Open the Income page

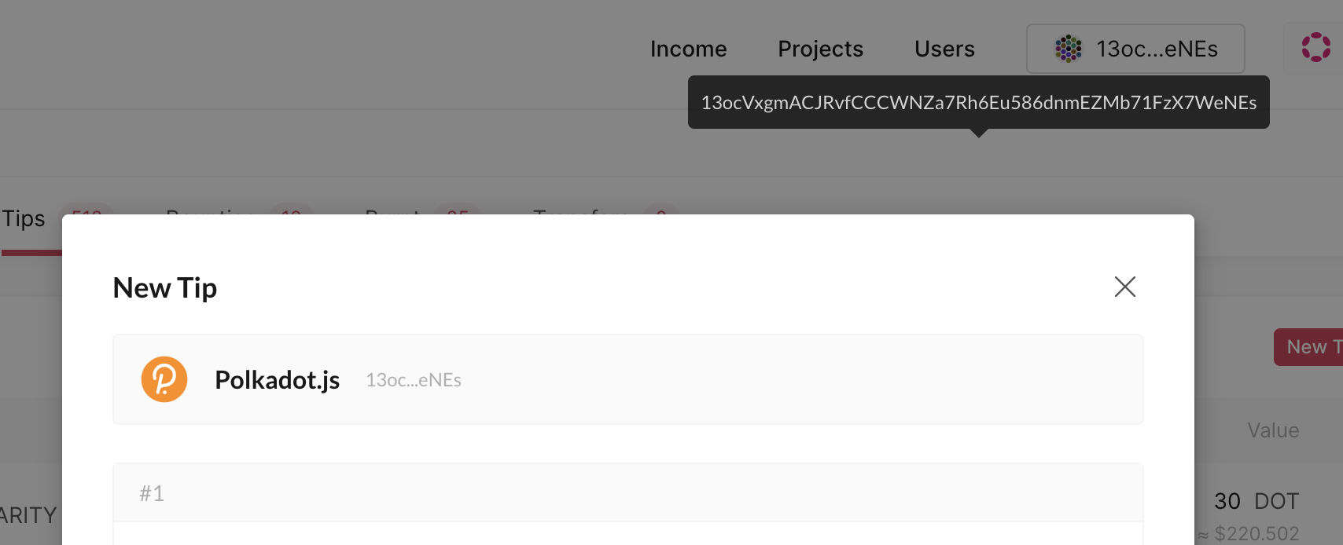[688, 49]
